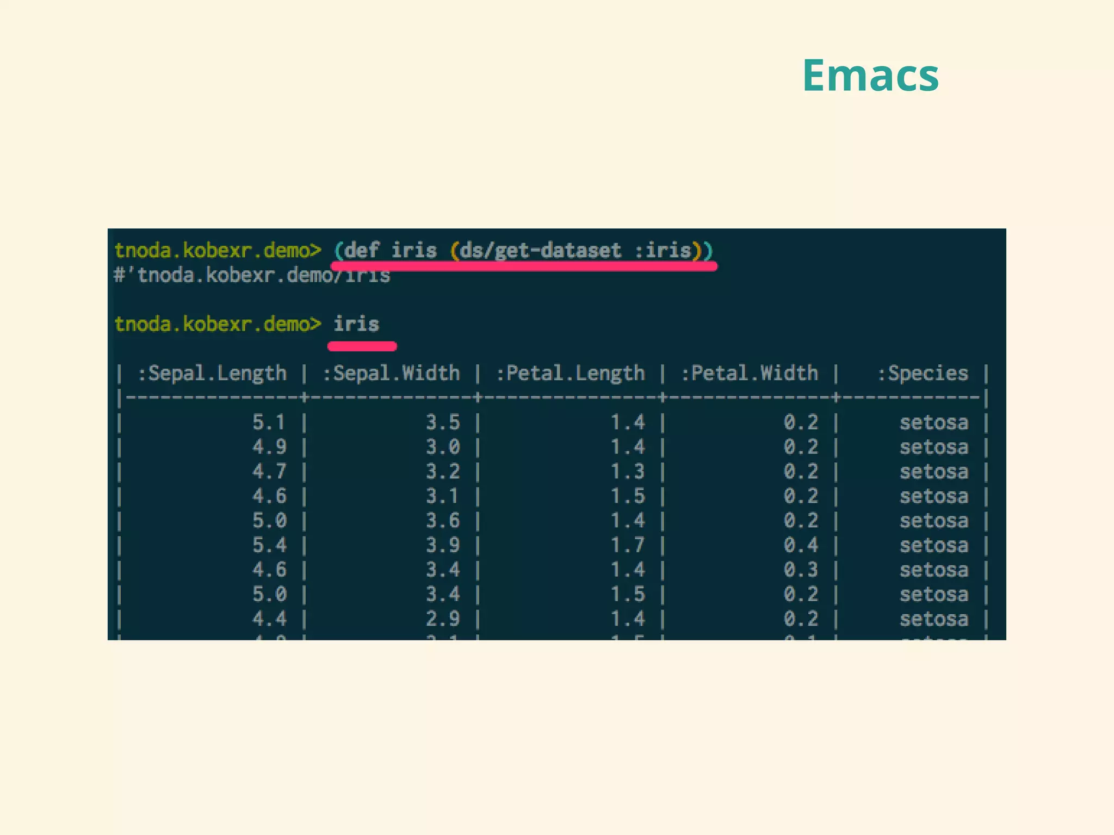The height and width of the screenshot is (835, 1114).
Task: Click the (def iris (ds/get-dataset :iris)) expression
Action: tap(523, 251)
